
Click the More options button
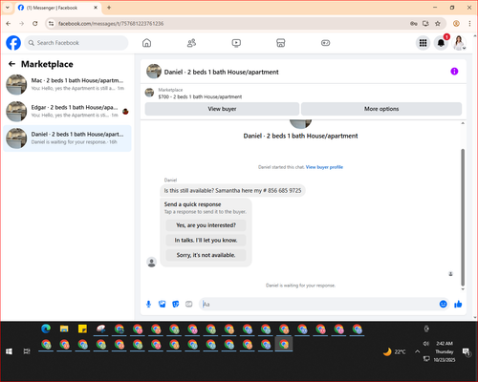pos(381,109)
